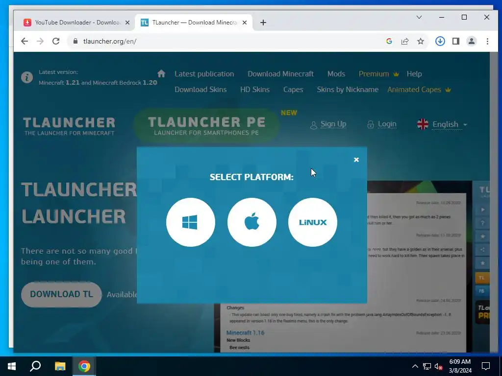Open the HD Skins link
Screen dimensions: 502x376
[255, 90]
